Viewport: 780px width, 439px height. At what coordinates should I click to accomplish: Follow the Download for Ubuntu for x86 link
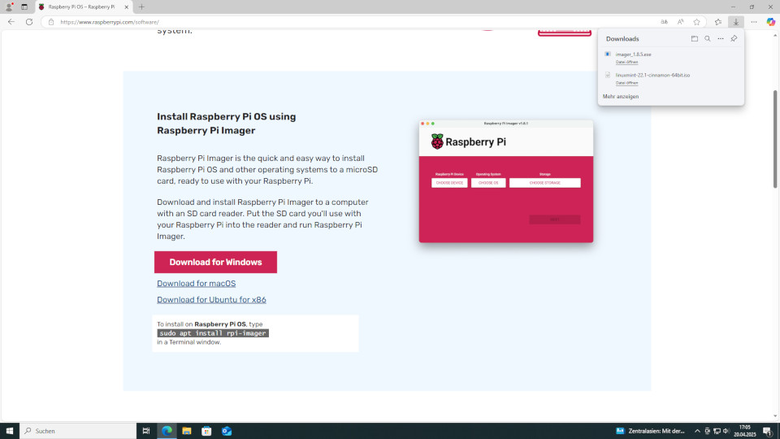pyautogui.click(x=211, y=300)
